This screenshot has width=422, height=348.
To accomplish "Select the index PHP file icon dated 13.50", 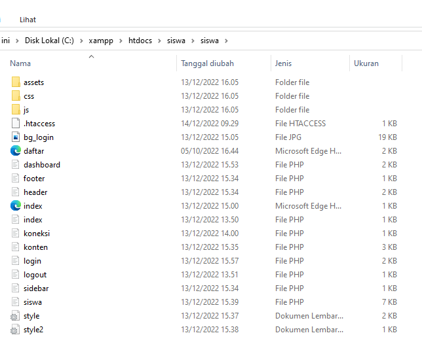I will (x=16, y=219).
